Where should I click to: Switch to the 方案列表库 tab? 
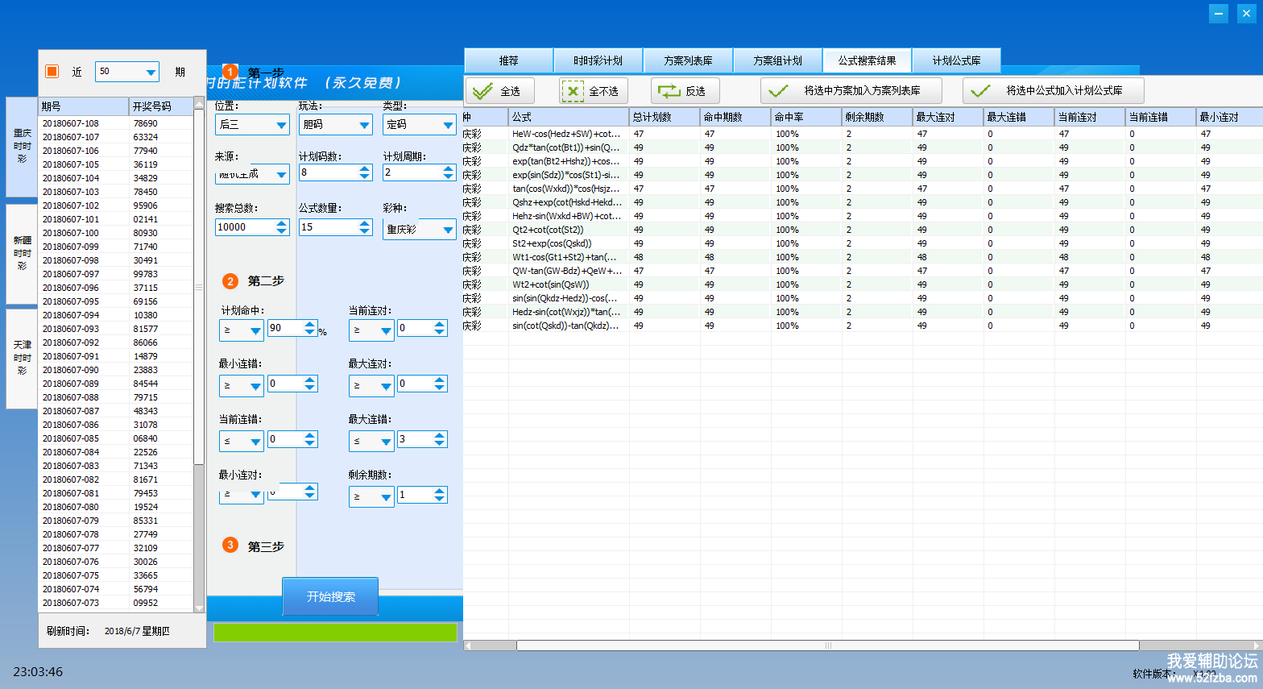(688, 60)
